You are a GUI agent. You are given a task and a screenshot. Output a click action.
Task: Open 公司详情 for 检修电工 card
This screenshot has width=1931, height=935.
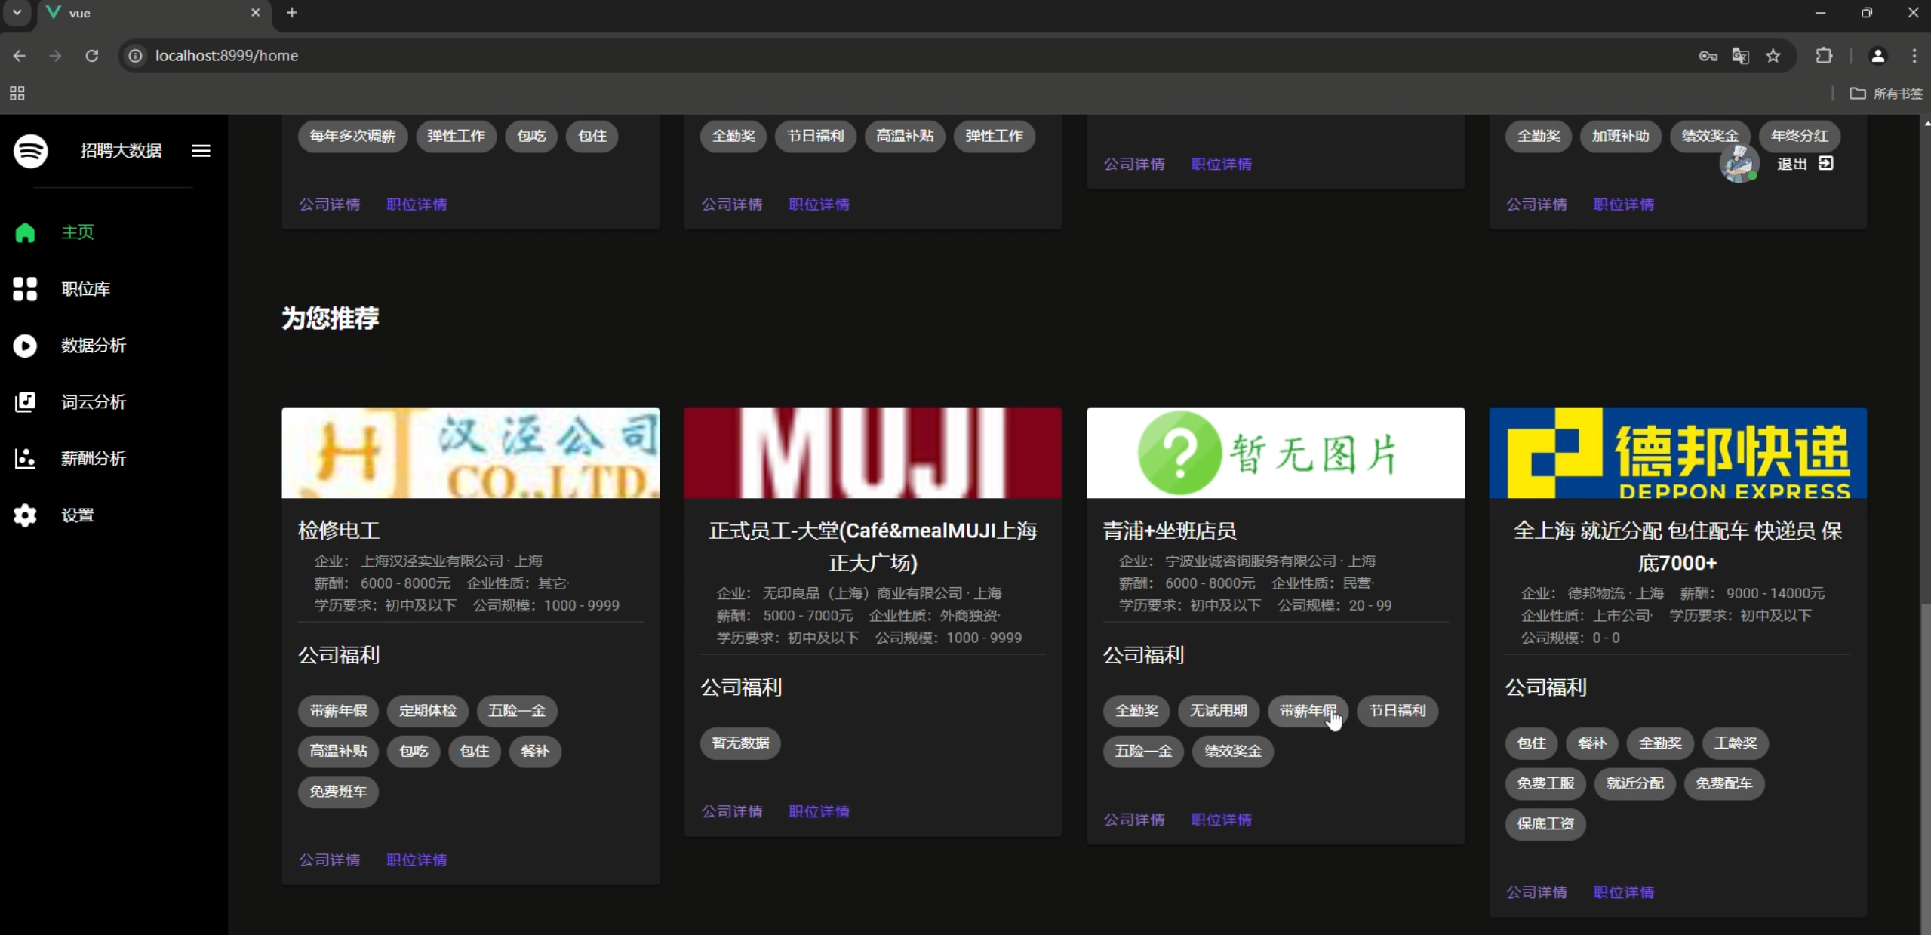coord(330,860)
